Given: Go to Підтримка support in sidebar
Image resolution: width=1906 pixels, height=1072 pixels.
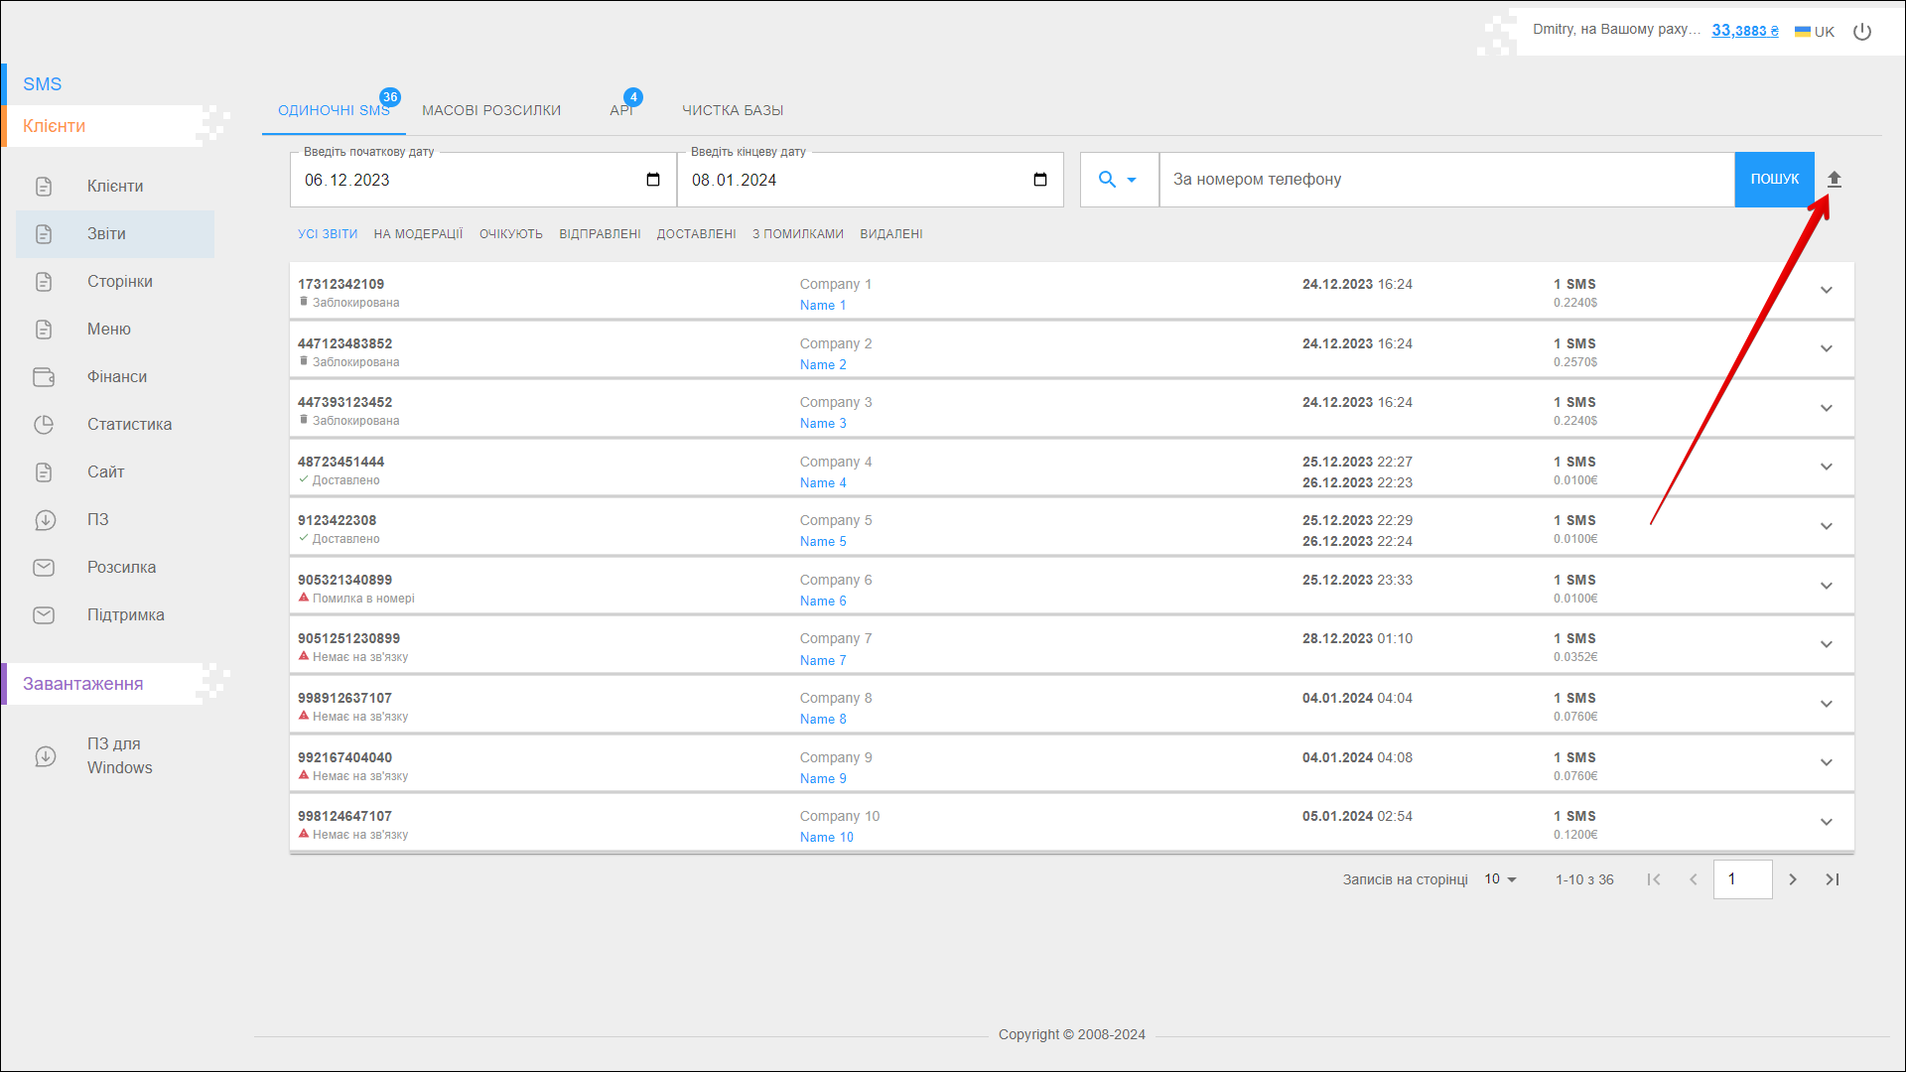Looking at the screenshot, I should [125, 615].
